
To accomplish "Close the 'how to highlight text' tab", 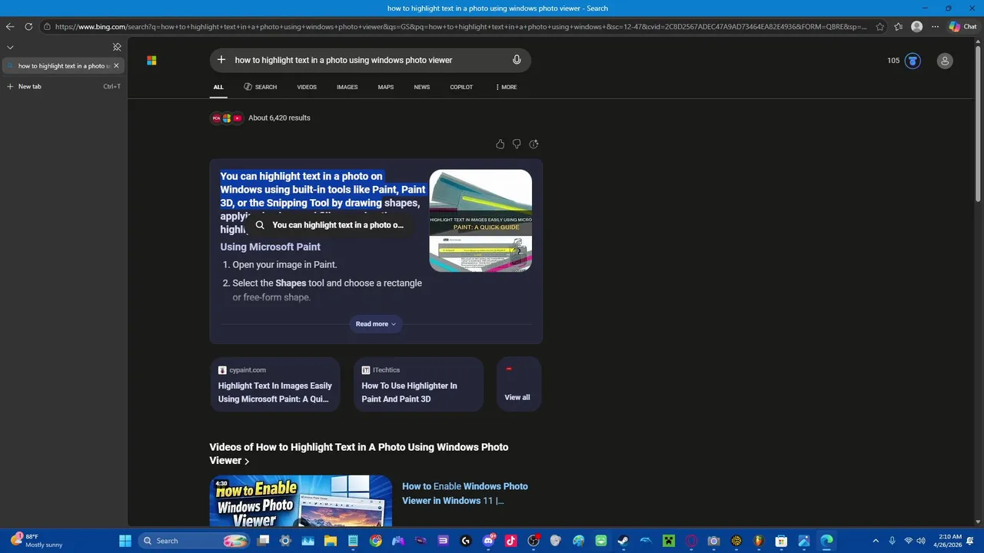I will point(116,66).
